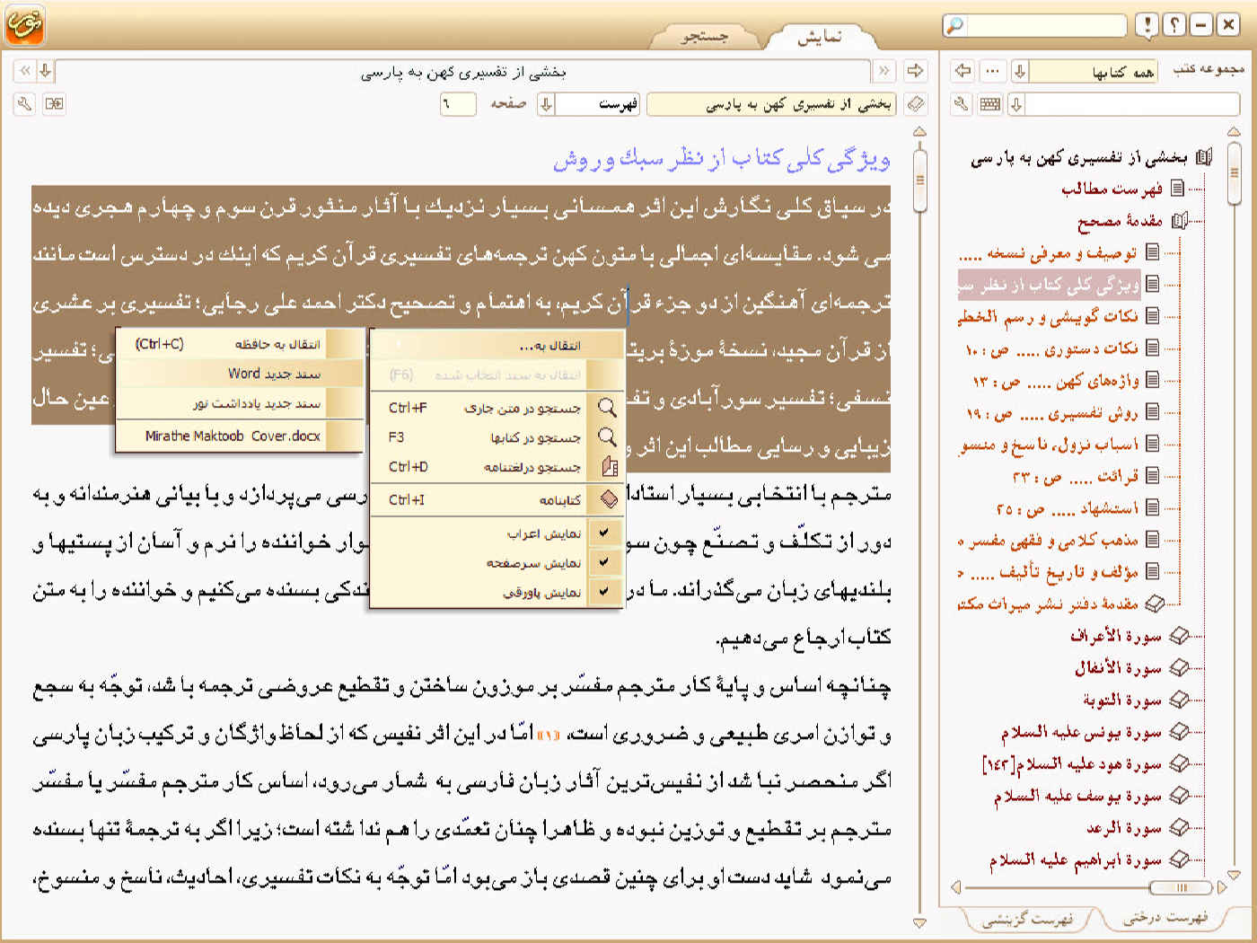The width and height of the screenshot is (1257, 943).
Task: Select the واژه‌های کهن tree item
Action: (1055, 381)
